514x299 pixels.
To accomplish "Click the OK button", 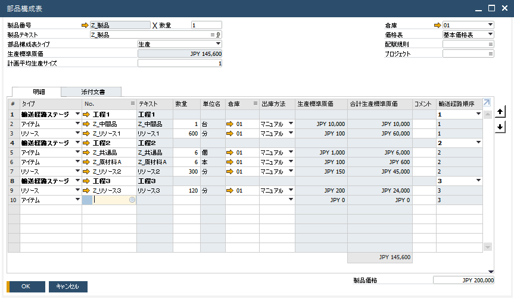I will (26, 287).
